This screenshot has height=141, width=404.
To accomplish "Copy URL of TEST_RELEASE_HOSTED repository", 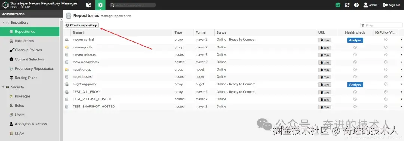I will point(325,100).
